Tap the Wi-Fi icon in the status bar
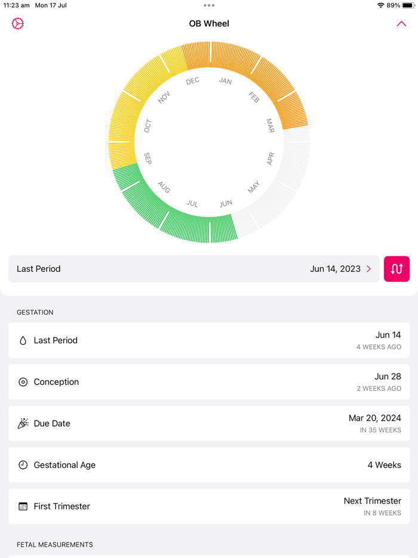The width and height of the screenshot is (418, 558). click(382, 5)
